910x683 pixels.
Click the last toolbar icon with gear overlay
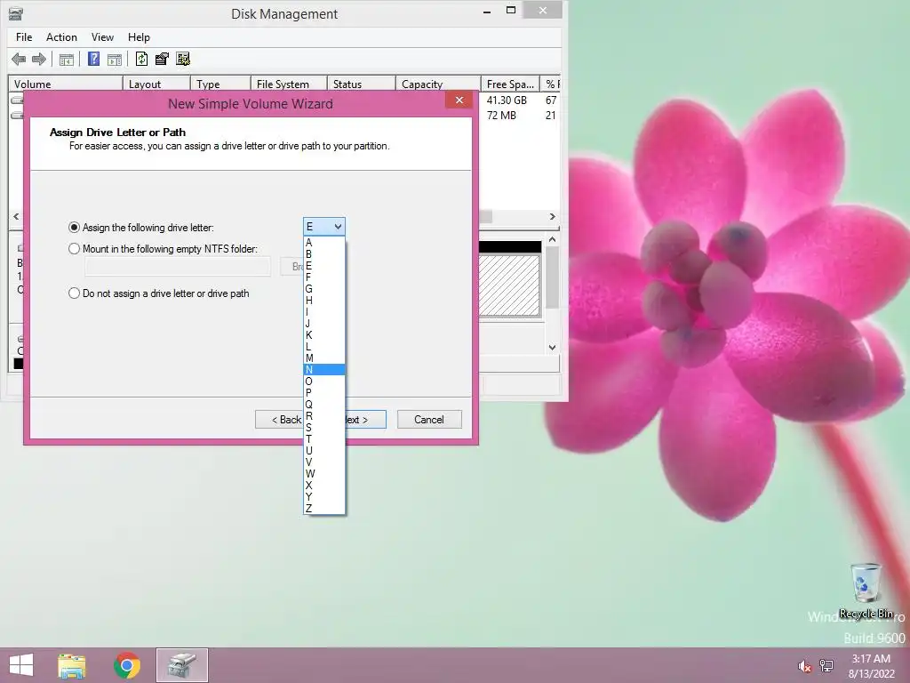(x=183, y=59)
